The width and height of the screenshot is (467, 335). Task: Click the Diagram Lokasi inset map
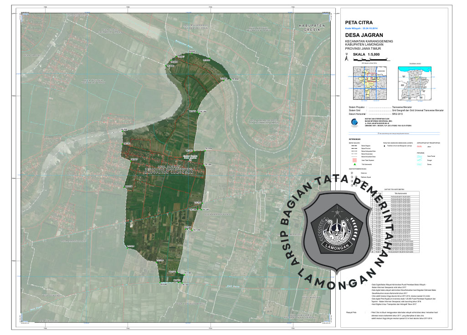click(415, 84)
